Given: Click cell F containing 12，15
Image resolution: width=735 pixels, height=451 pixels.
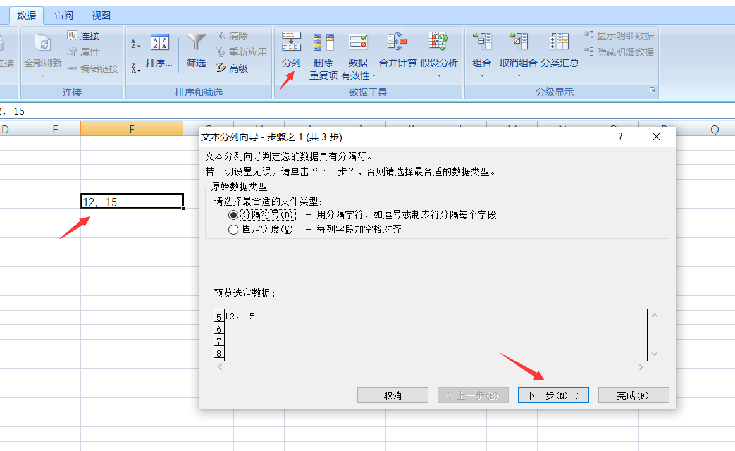Looking at the screenshot, I should point(131,201).
